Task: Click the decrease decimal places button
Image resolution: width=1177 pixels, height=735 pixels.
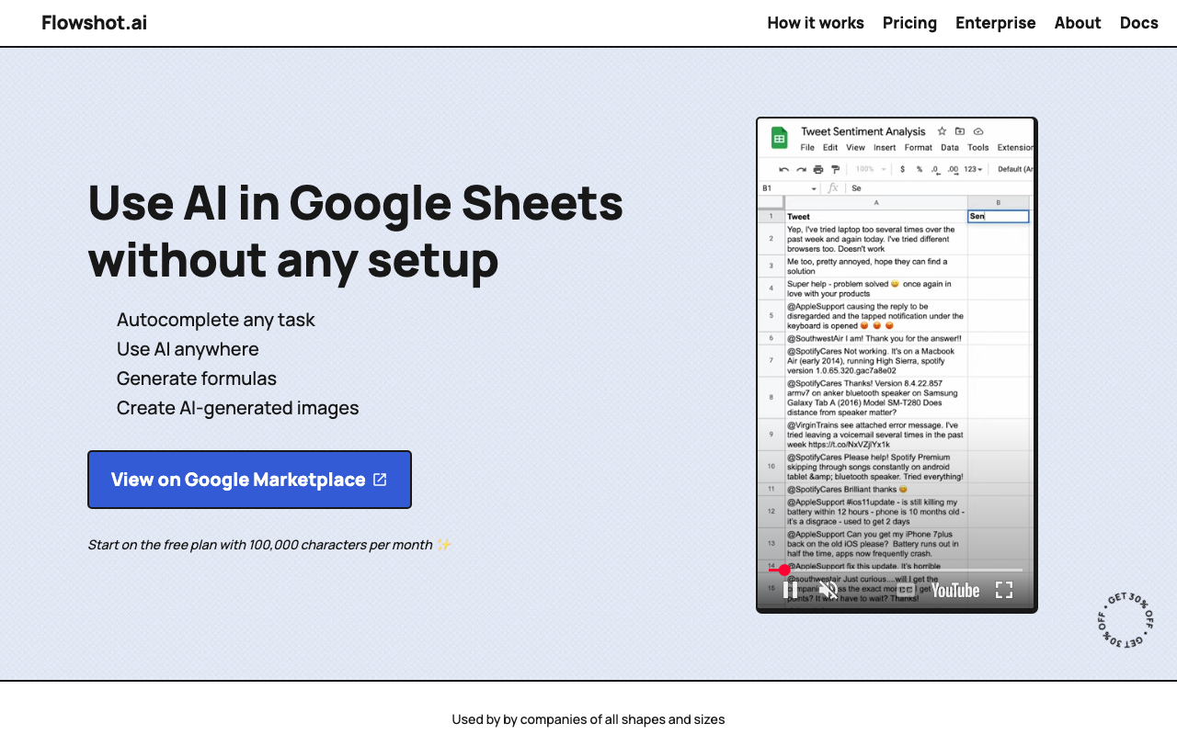Action: click(x=935, y=169)
